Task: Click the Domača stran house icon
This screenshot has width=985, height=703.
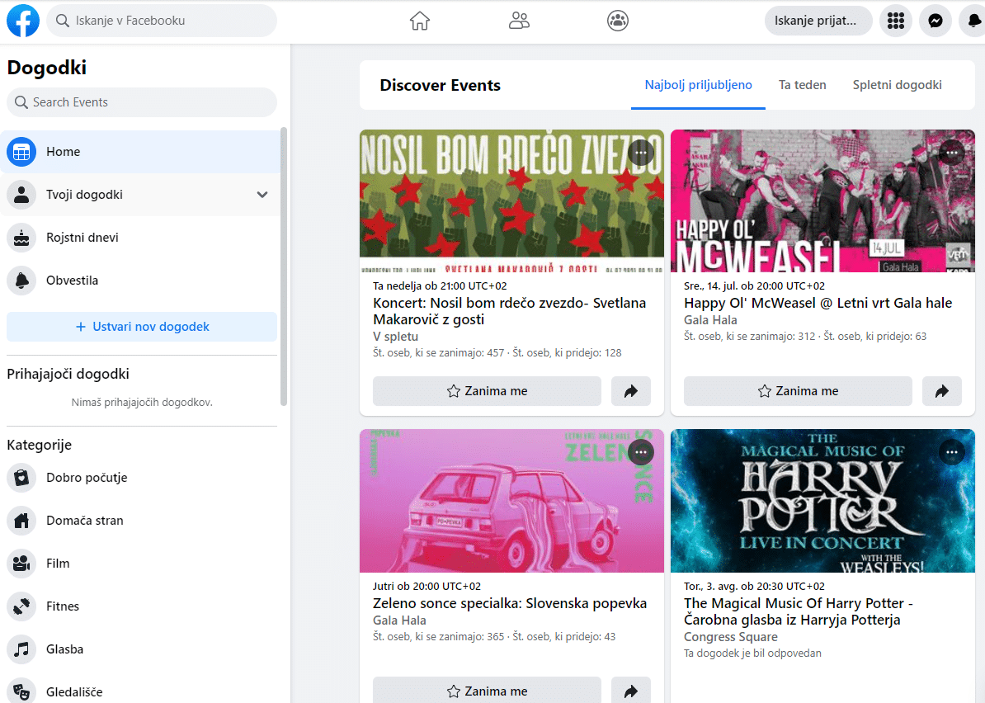Action: click(x=21, y=520)
